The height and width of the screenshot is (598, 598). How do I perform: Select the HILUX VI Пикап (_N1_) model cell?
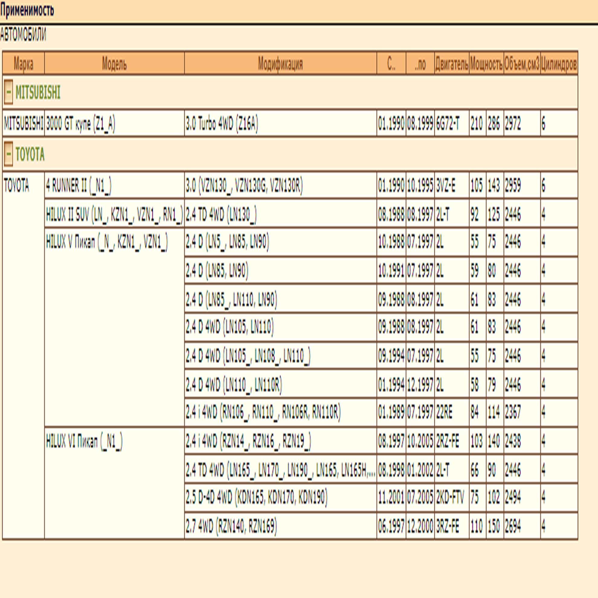pos(114,484)
